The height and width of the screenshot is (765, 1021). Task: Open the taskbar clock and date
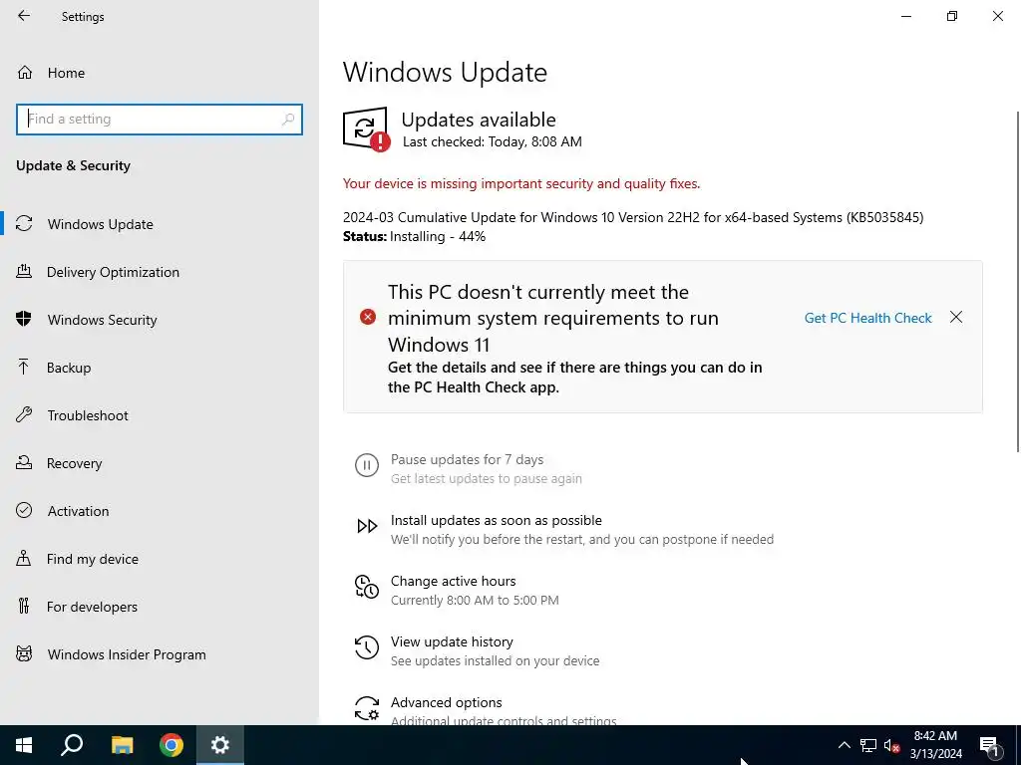935,745
